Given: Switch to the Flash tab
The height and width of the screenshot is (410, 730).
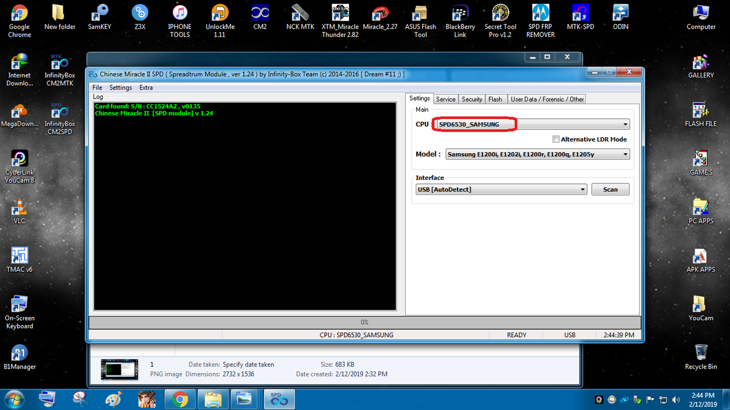Looking at the screenshot, I should 495,99.
